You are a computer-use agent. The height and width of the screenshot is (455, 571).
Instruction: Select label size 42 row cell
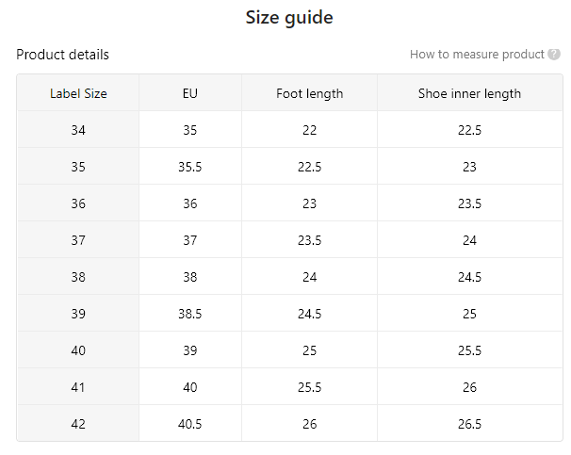pyautogui.click(x=78, y=424)
